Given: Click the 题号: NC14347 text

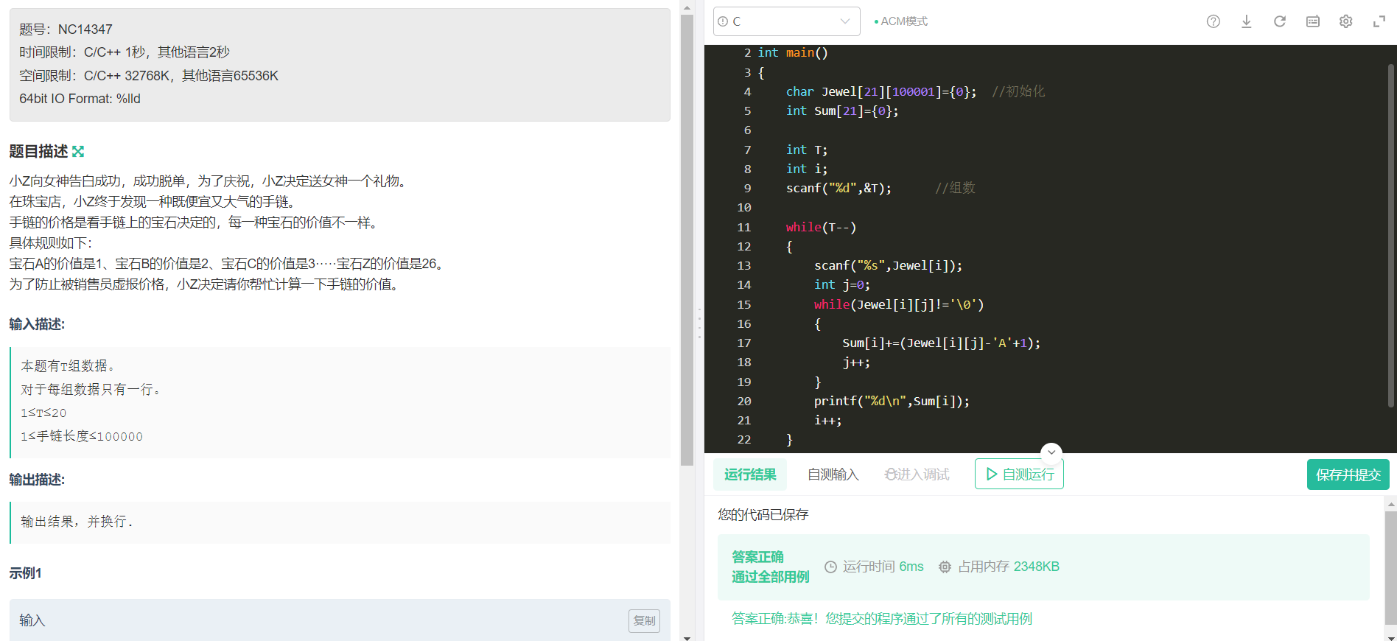Looking at the screenshot, I should pos(66,29).
